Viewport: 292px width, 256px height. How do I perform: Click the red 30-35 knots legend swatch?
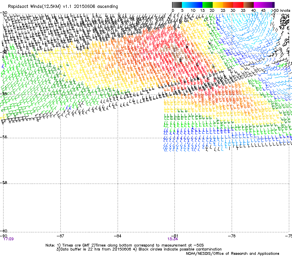[x=238, y=5]
